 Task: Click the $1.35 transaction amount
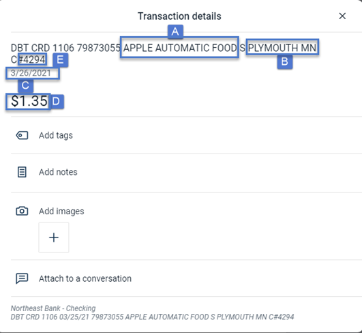(29, 101)
